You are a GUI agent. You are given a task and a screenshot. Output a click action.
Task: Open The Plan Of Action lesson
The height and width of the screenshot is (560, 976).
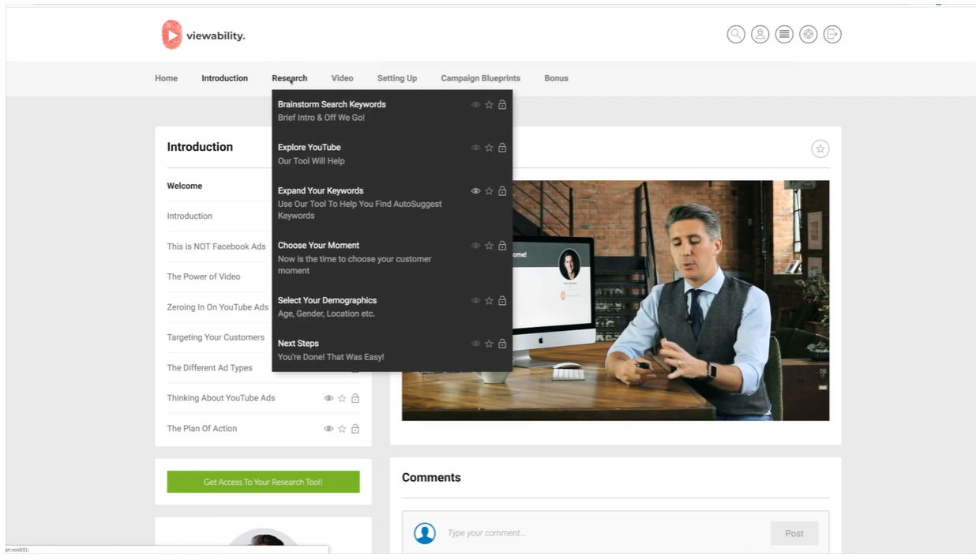pyautogui.click(x=202, y=429)
